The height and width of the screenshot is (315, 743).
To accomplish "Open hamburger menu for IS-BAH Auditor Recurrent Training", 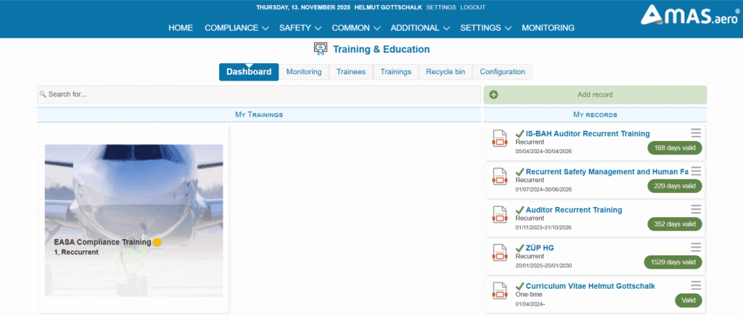I will 696,133.
